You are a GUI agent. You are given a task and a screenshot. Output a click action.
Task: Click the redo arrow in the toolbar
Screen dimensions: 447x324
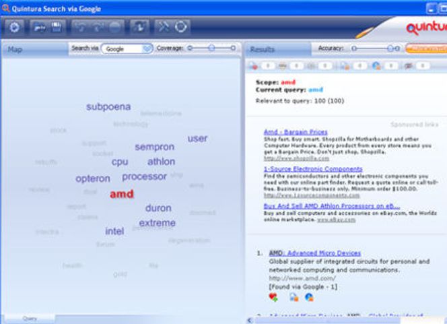pyautogui.click(x=98, y=28)
